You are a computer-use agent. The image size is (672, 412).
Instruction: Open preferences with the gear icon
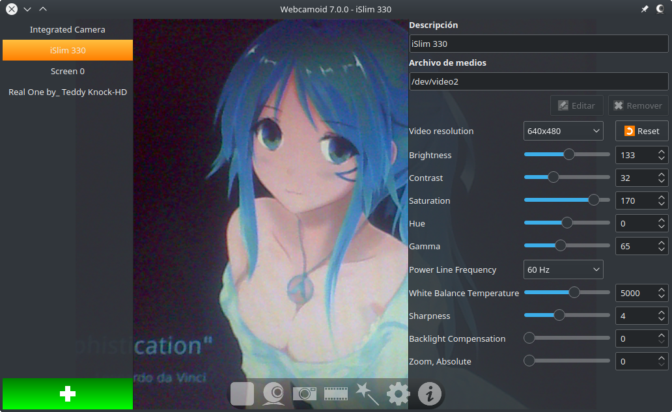pyautogui.click(x=398, y=393)
